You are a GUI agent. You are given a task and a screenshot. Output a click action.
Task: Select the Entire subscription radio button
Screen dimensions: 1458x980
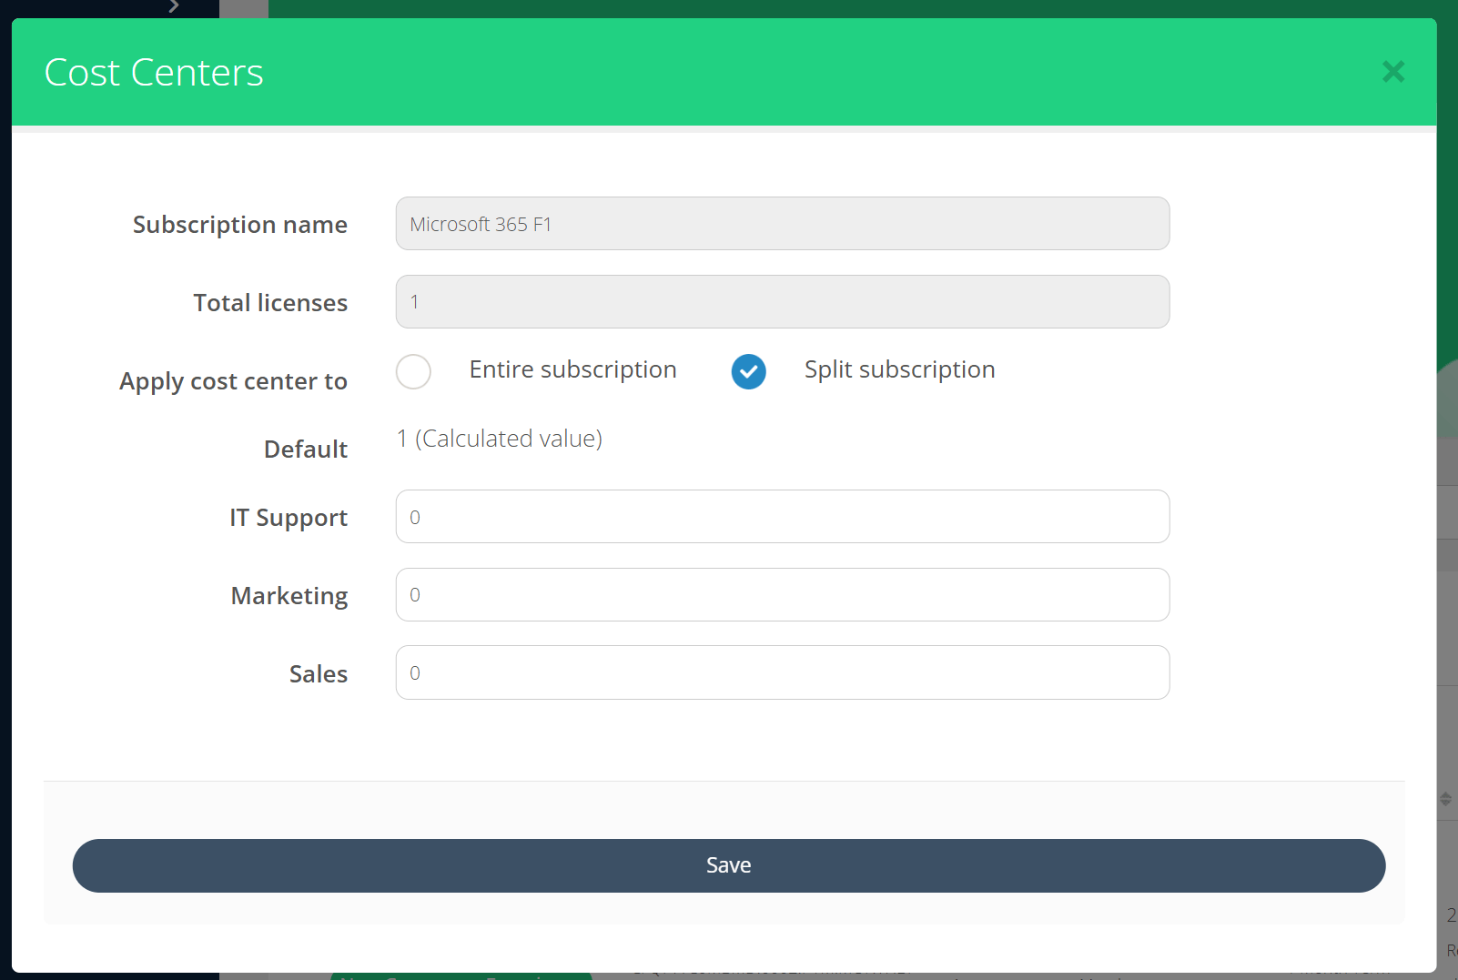[413, 371]
